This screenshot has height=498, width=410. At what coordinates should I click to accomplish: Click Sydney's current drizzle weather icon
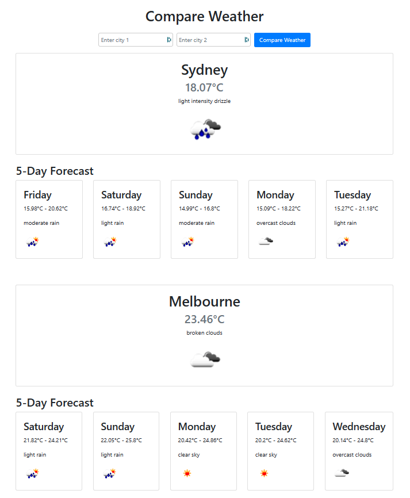pyautogui.click(x=205, y=129)
